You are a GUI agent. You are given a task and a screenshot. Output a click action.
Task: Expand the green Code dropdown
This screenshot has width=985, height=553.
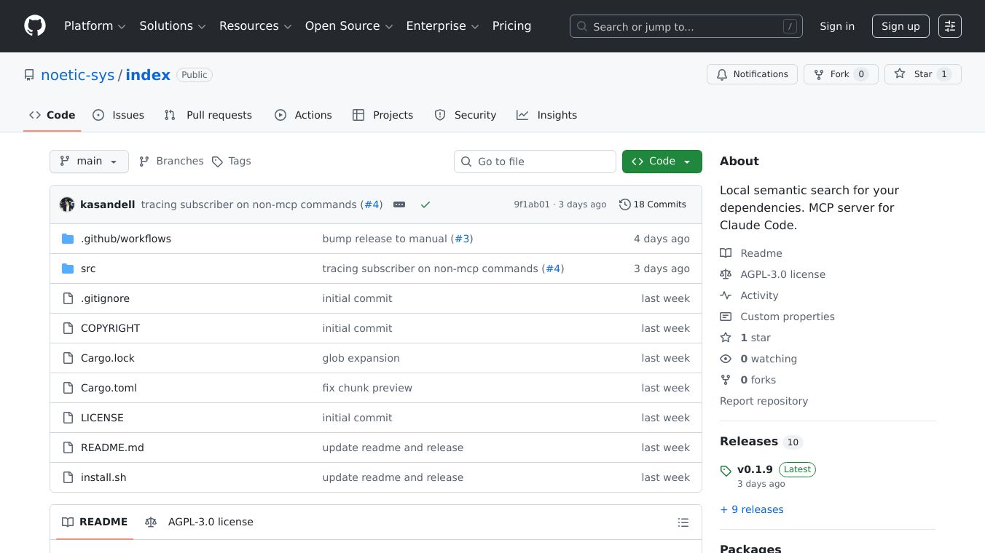click(x=662, y=162)
